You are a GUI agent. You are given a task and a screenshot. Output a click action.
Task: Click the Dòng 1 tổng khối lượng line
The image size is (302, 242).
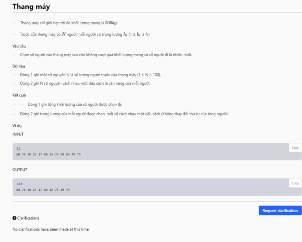tap(75, 104)
